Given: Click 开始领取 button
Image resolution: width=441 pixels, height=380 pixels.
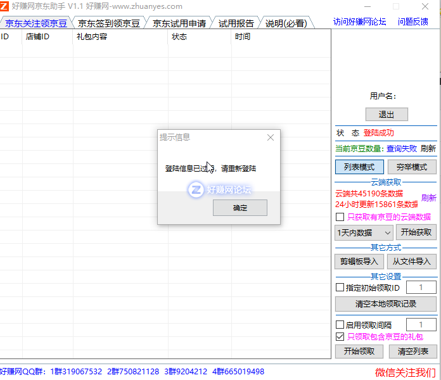Looking at the screenshot, I should pyautogui.click(x=359, y=351).
